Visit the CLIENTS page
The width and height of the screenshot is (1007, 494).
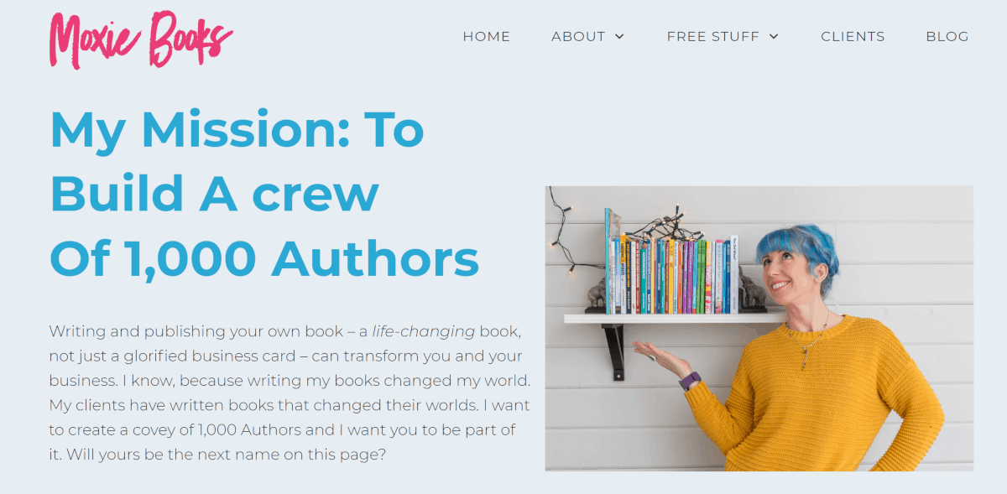click(x=853, y=36)
